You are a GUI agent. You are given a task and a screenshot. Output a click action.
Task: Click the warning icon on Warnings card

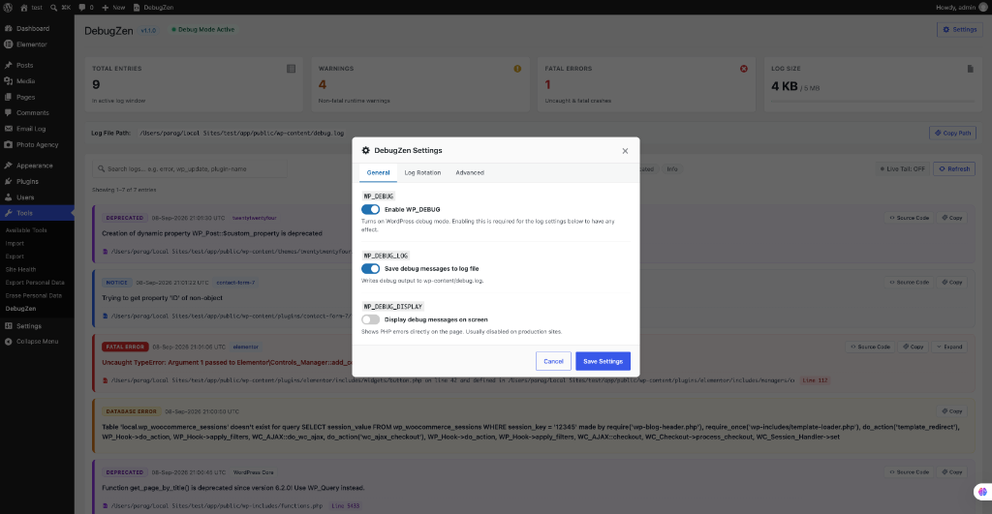tap(517, 69)
